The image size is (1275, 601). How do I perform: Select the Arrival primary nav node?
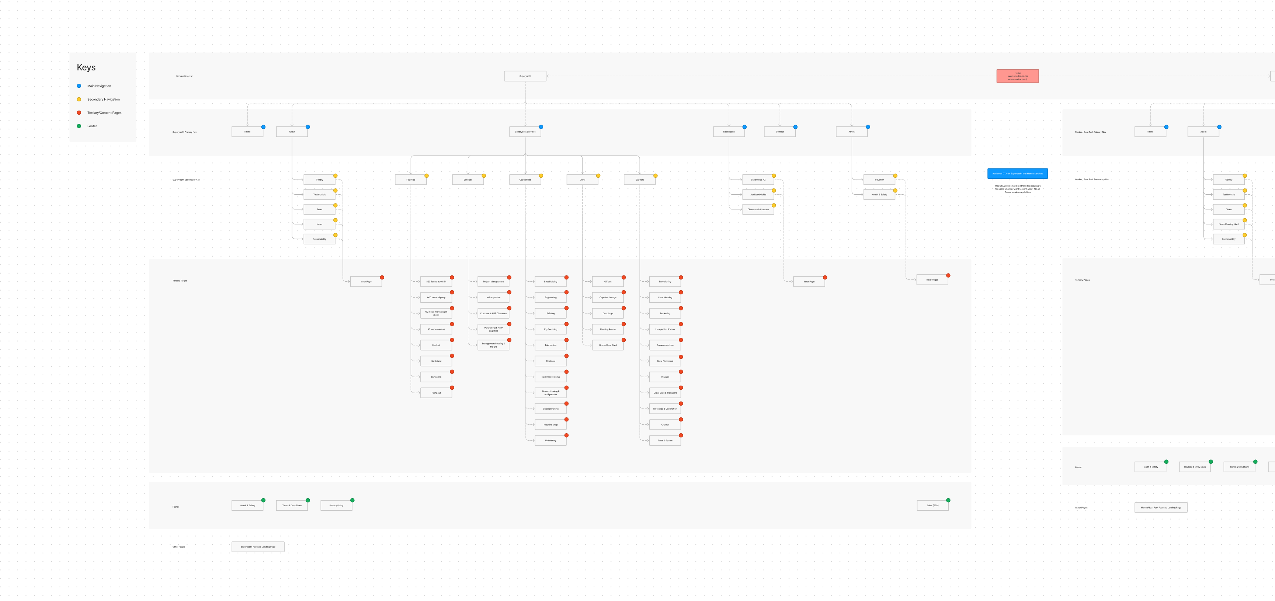pyautogui.click(x=851, y=132)
